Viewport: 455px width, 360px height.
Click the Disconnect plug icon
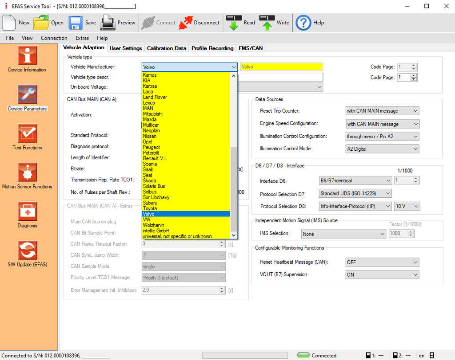click(x=186, y=23)
